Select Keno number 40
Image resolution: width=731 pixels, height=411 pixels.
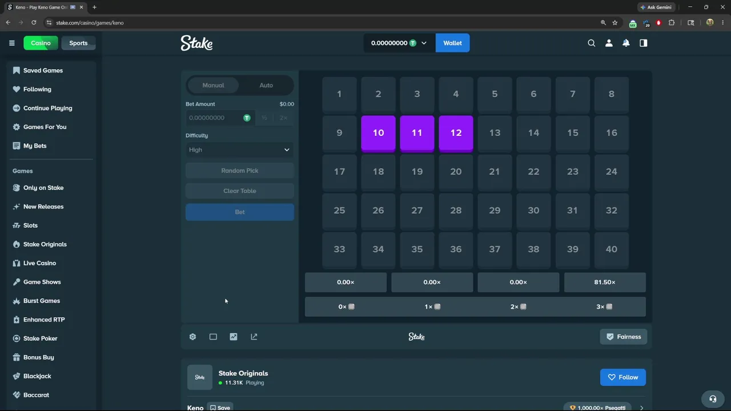612,250
